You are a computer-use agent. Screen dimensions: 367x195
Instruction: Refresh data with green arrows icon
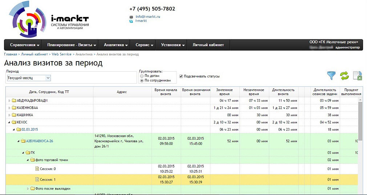[344, 76]
